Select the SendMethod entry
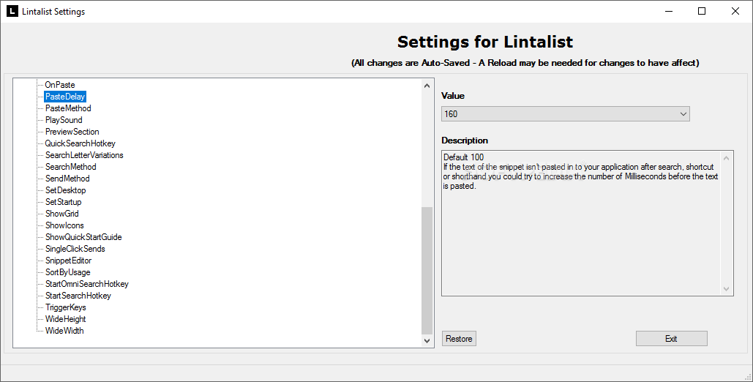Screen dimensions: 753x382 [x=67, y=179]
